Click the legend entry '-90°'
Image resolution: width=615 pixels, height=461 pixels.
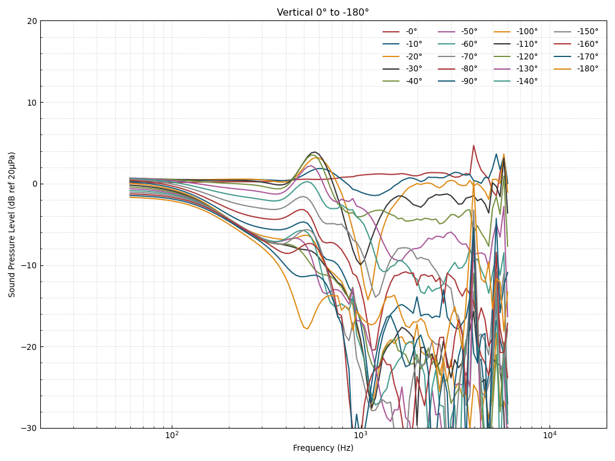[x=458, y=81]
